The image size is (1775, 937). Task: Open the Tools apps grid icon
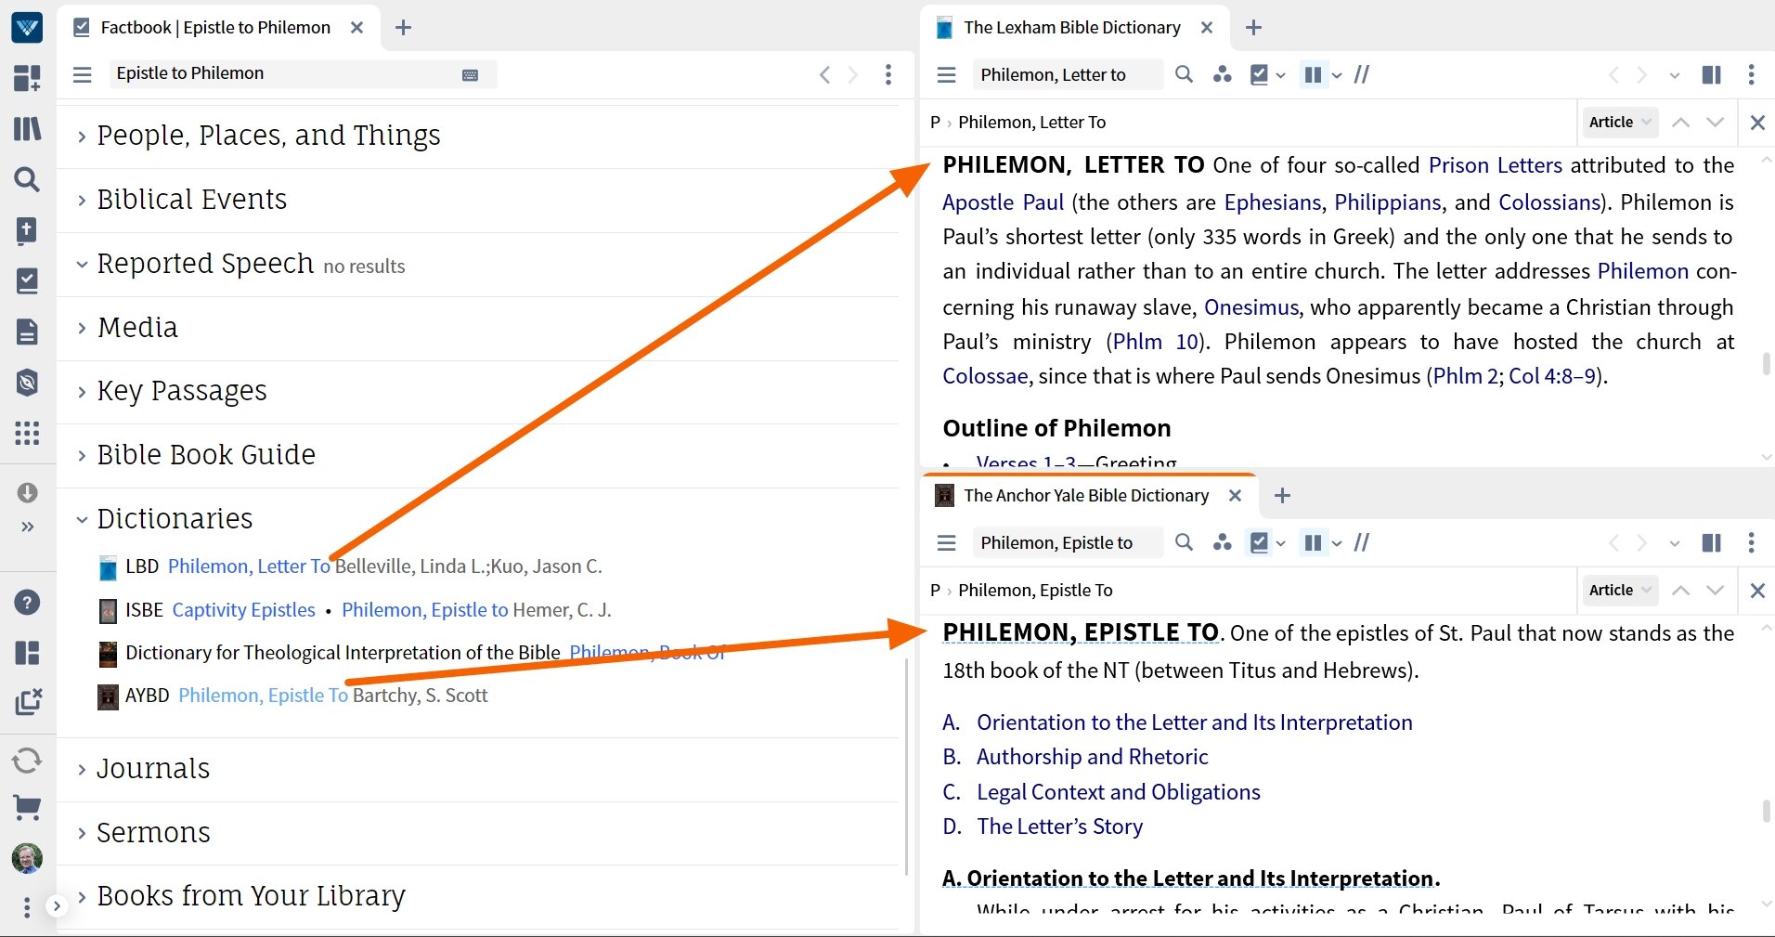tap(27, 433)
